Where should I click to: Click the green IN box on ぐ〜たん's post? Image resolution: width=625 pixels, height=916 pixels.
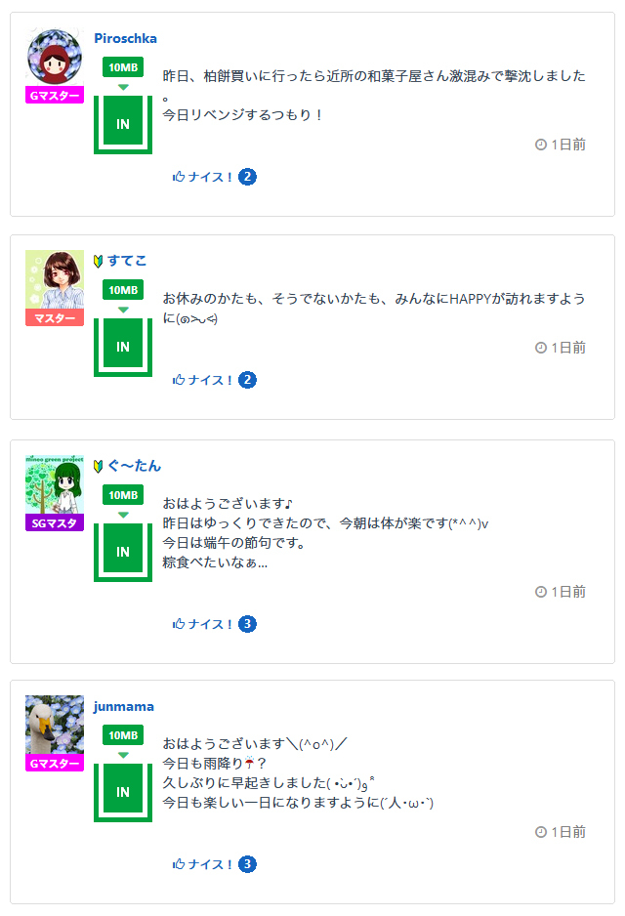123,552
